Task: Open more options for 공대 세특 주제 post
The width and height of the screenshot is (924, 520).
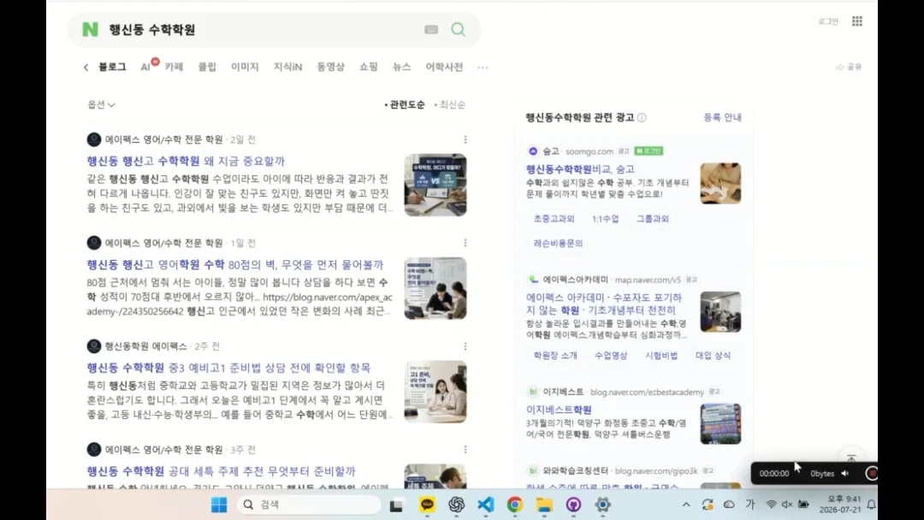Action: (465, 449)
